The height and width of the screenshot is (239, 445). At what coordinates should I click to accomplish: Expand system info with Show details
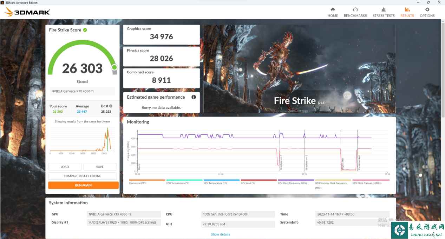[x=220, y=234]
